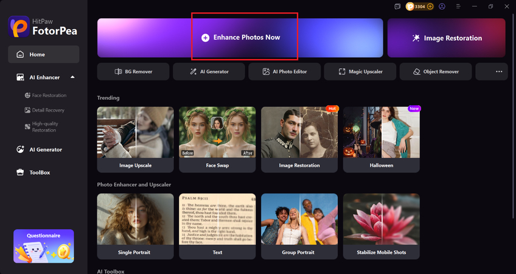516x274 pixels.
Task: Open the hamburger menu in title bar
Action: point(458,6)
